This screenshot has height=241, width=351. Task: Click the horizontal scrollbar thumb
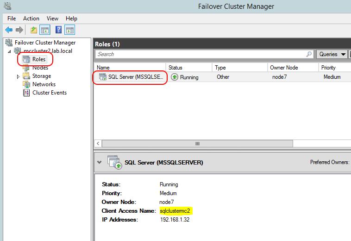coord(197,144)
